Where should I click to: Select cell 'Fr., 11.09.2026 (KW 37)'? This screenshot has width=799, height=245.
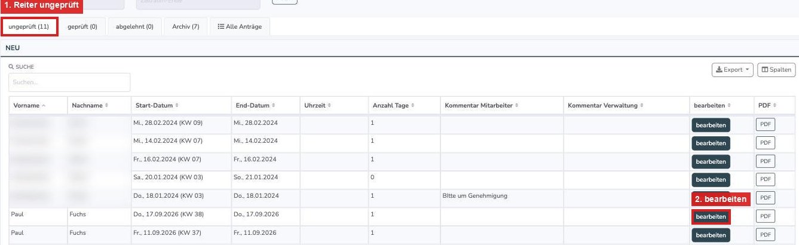click(x=181, y=235)
